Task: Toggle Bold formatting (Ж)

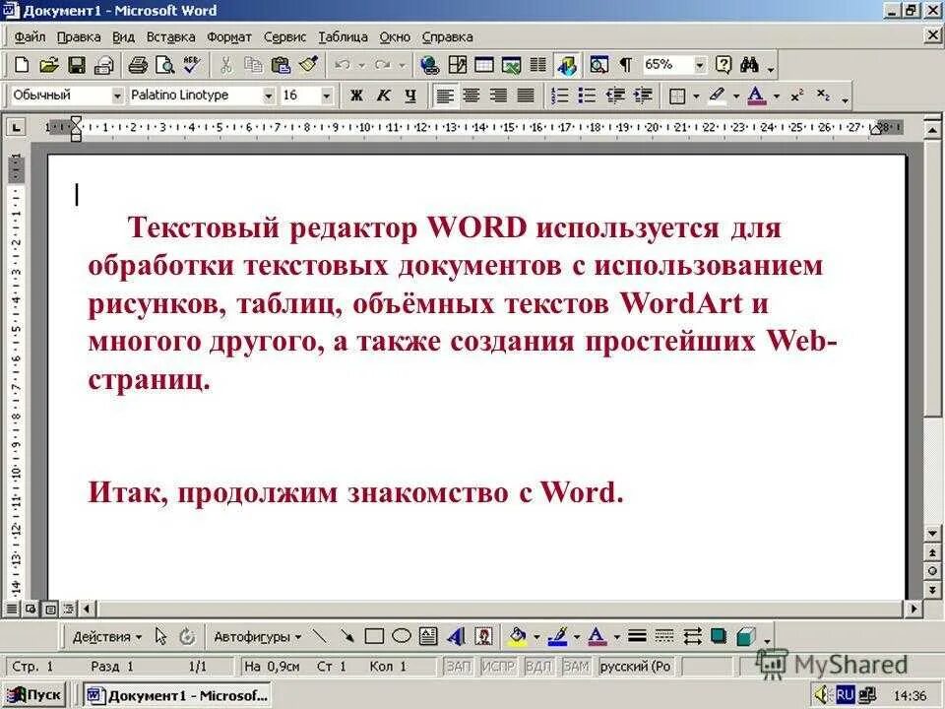Action: point(356,96)
